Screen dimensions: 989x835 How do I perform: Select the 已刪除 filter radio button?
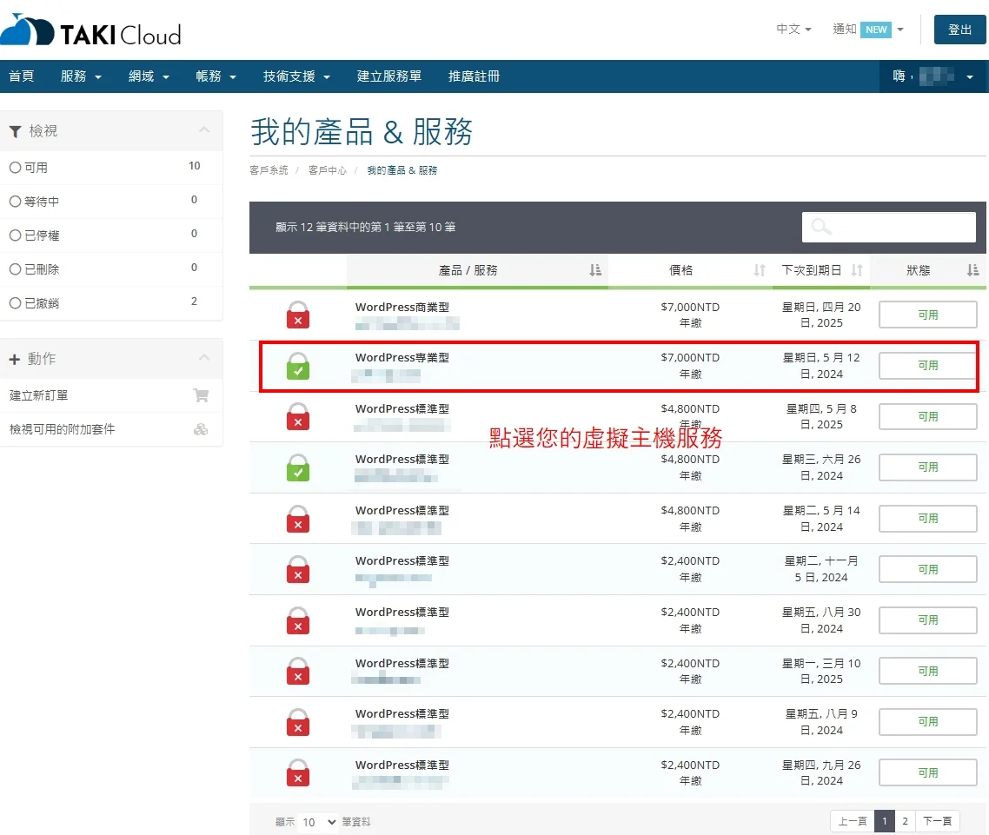[x=15, y=269]
